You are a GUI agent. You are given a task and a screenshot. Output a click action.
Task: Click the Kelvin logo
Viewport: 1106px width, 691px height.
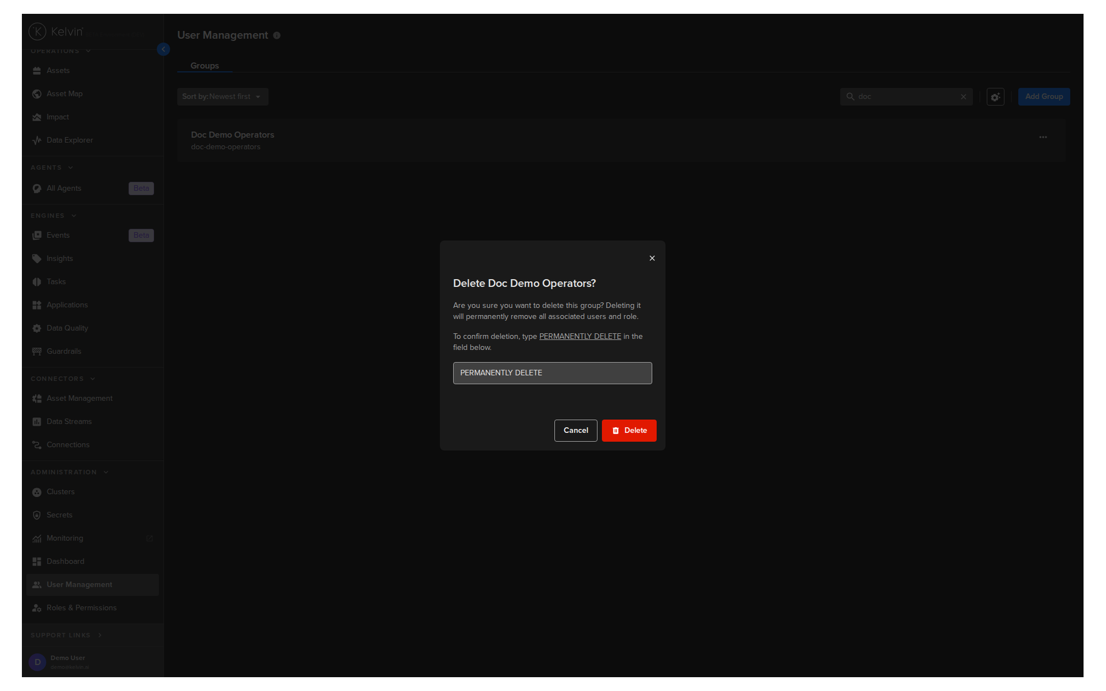pos(56,32)
